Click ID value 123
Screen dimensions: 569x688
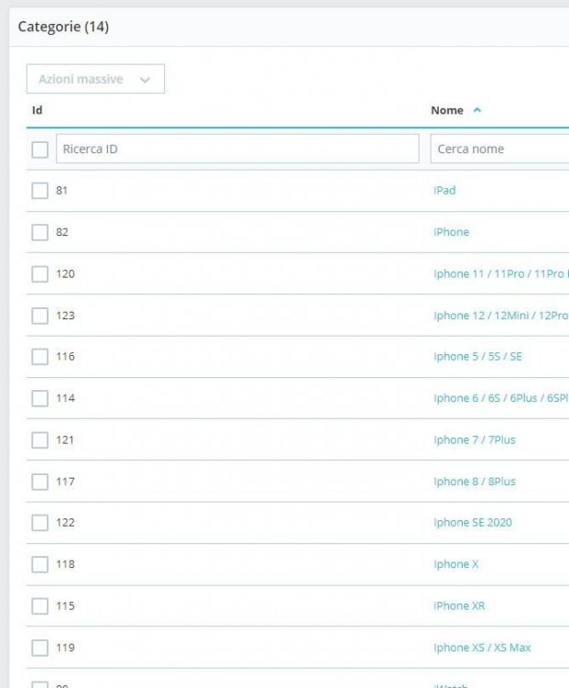click(65, 316)
